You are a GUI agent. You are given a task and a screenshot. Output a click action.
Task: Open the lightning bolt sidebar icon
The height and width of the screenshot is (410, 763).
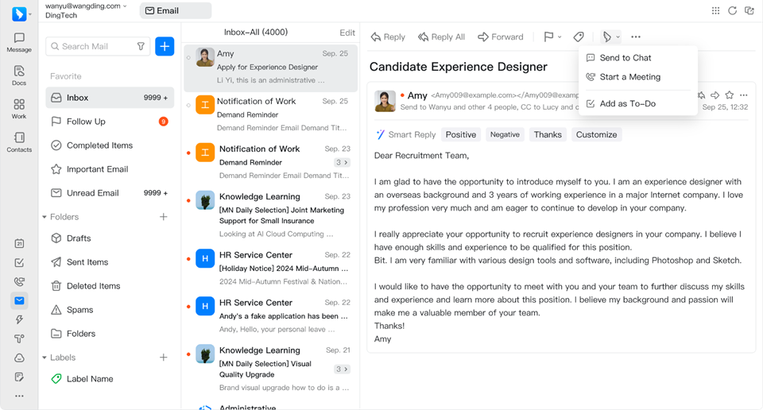[19, 319]
